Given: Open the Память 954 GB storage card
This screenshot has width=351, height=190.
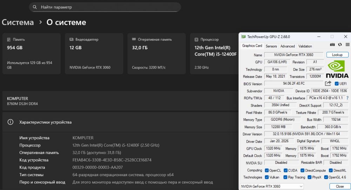Looking at the screenshot, I should tap(31, 53).
